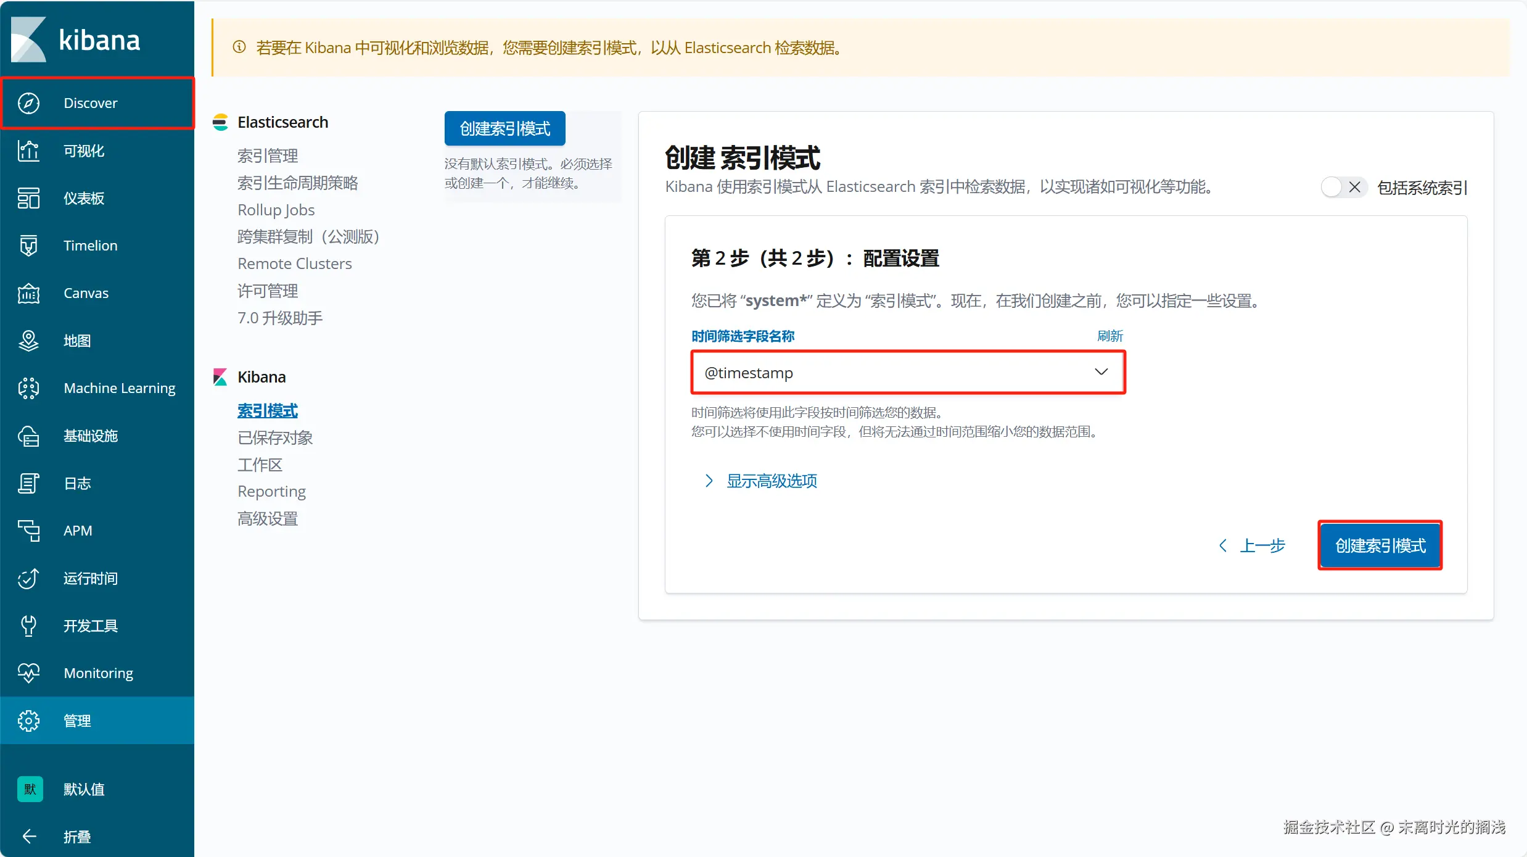This screenshot has width=1527, height=857.
Task: Expand 显示高级选项 advanced options
Action: point(771,481)
